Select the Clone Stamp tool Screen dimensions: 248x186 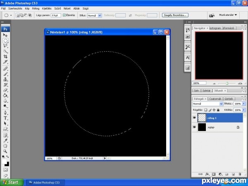pos(5,79)
